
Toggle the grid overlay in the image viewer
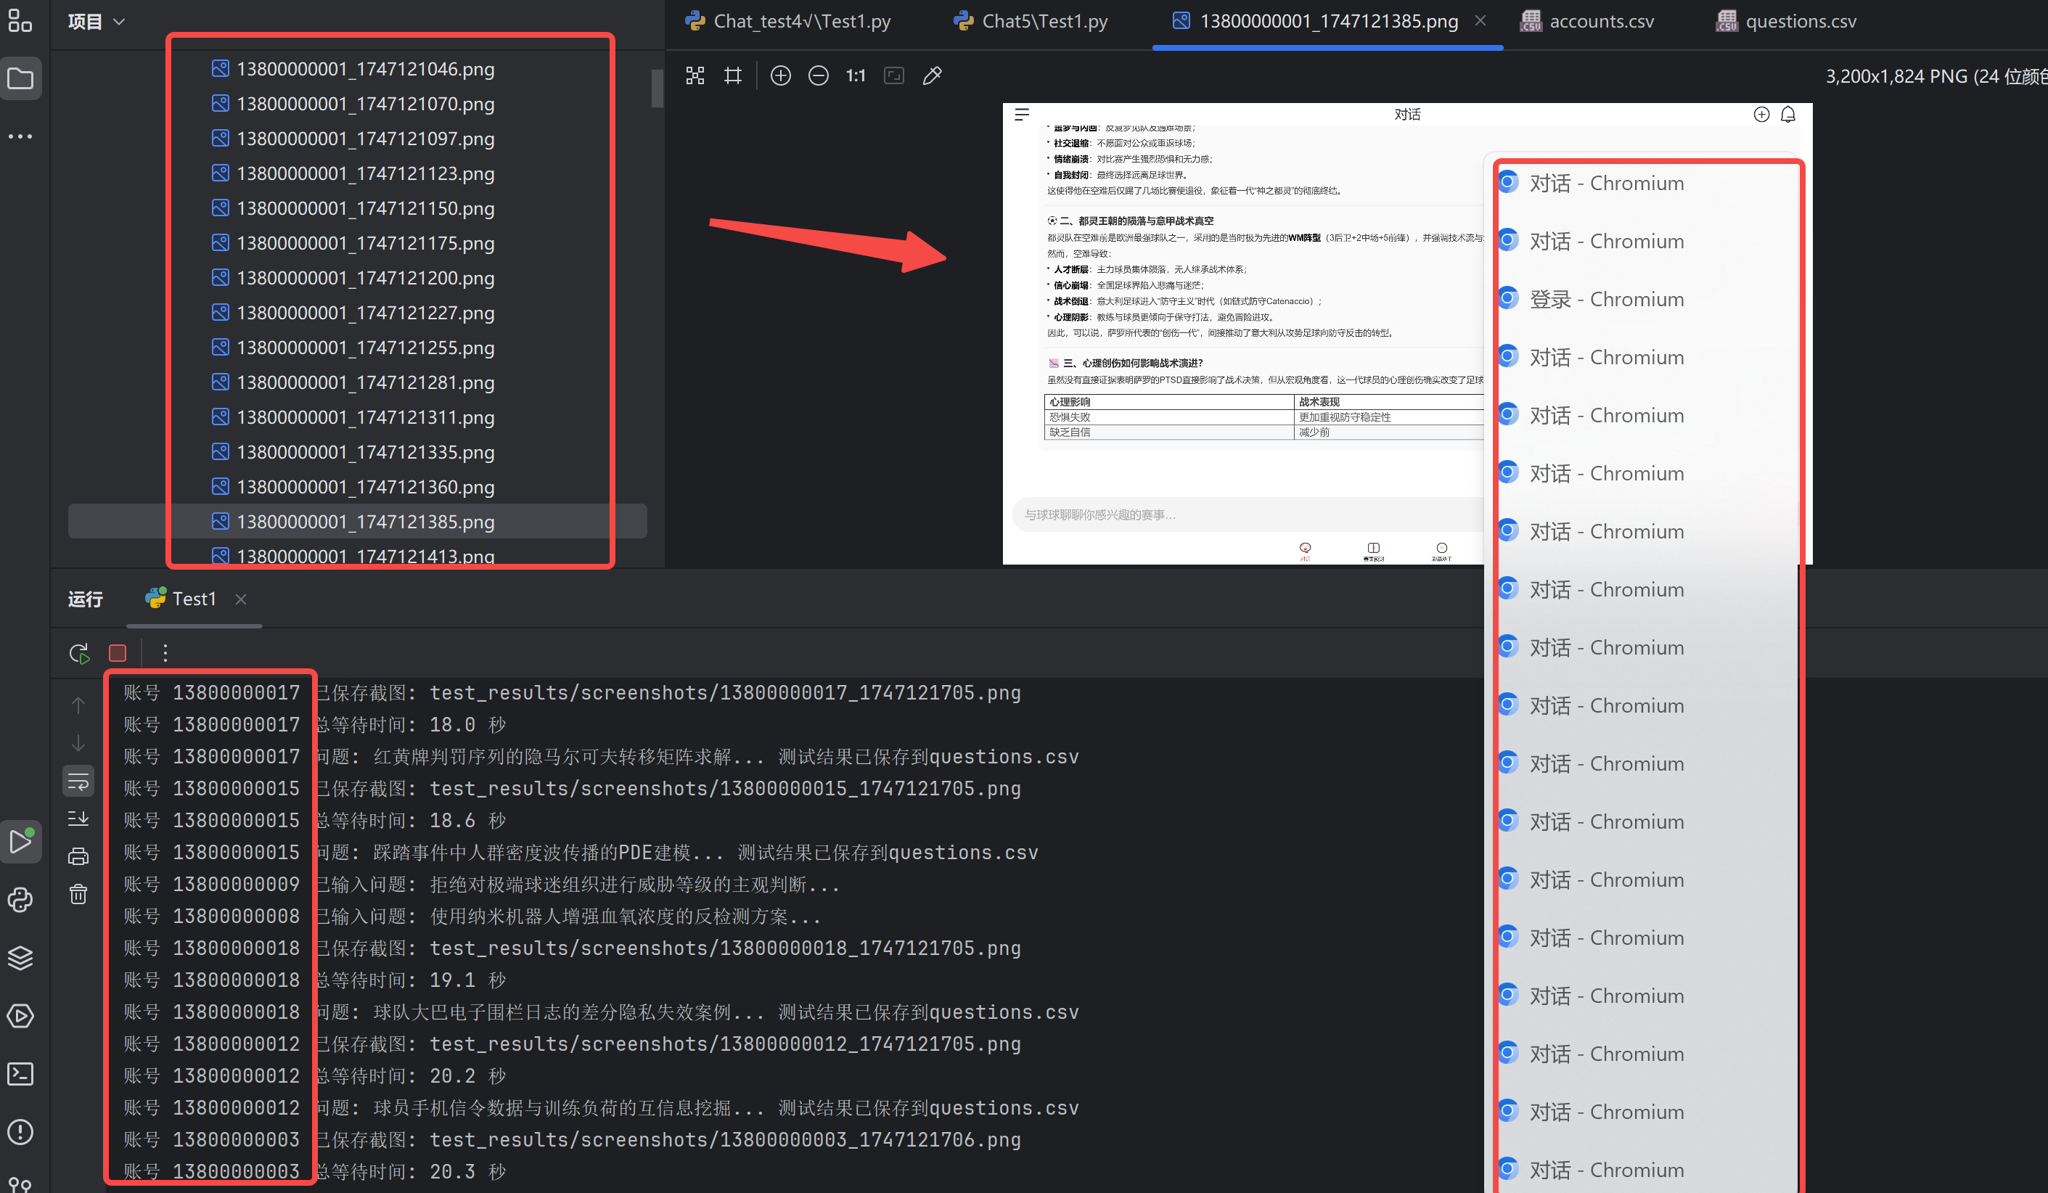(732, 75)
